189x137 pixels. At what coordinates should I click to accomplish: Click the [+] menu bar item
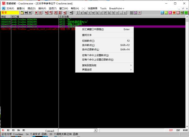(x=83, y=8)
